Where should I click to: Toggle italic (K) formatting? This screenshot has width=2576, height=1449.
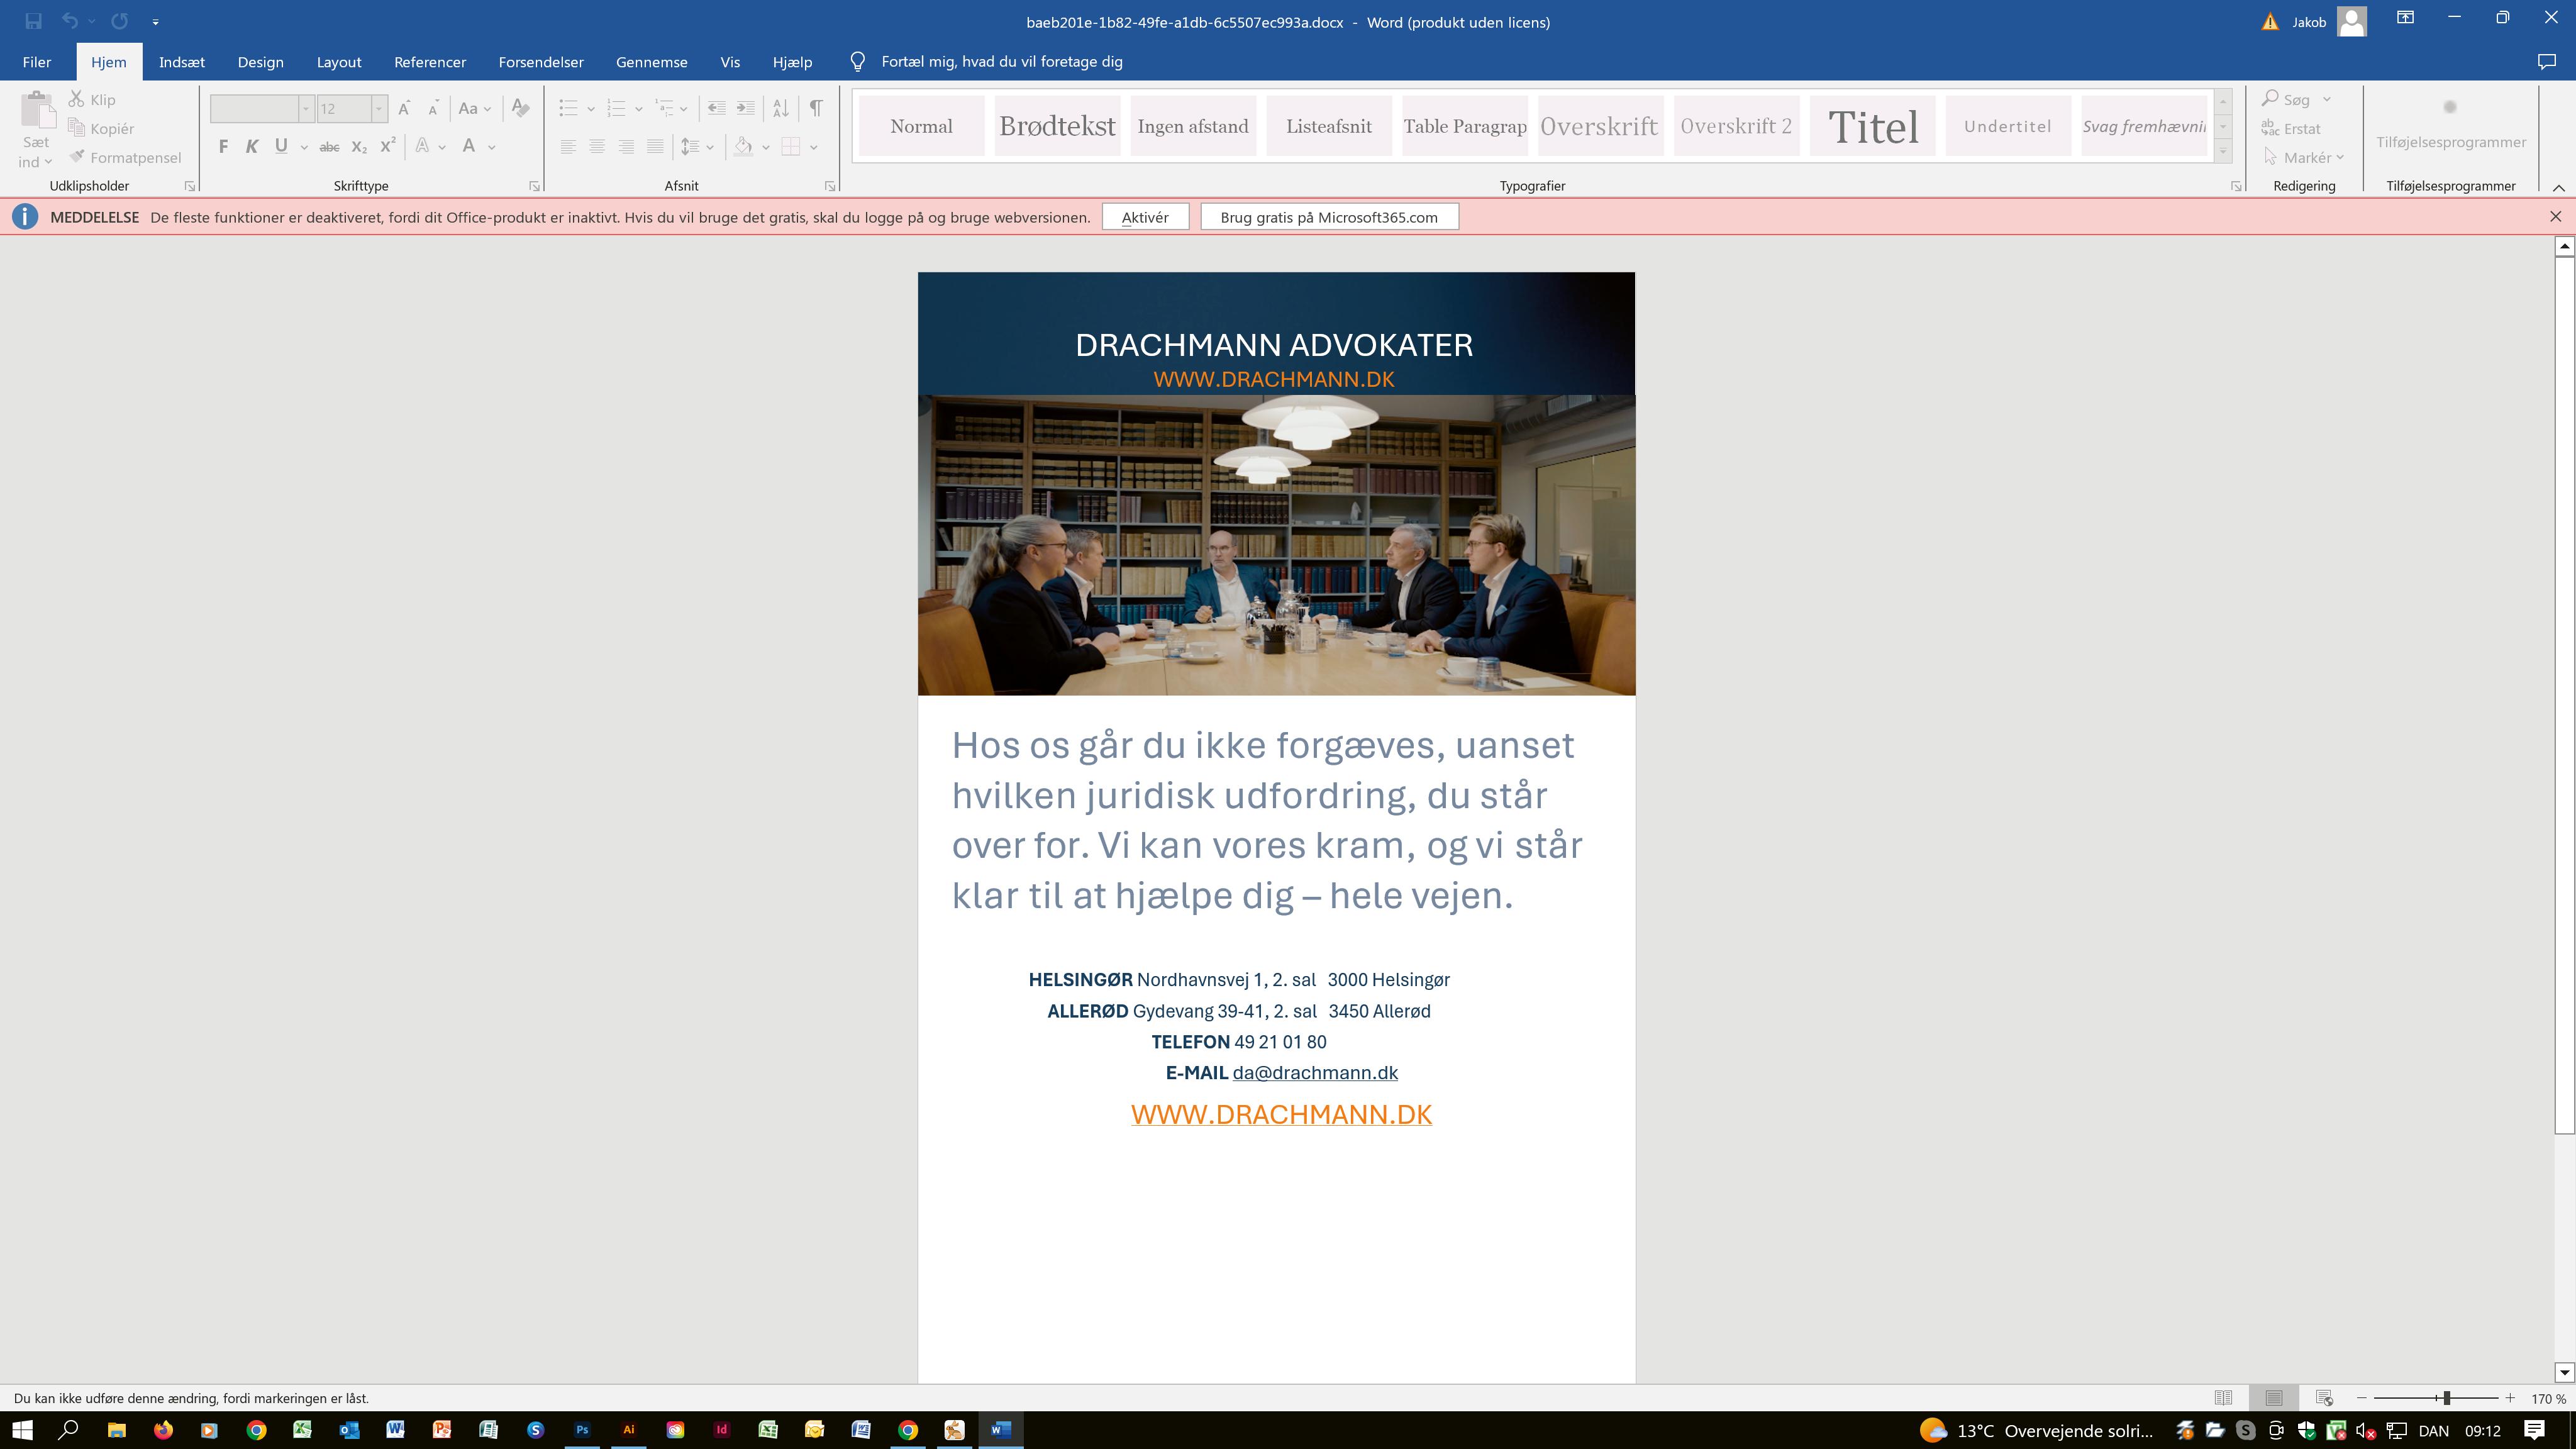coord(252,147)
